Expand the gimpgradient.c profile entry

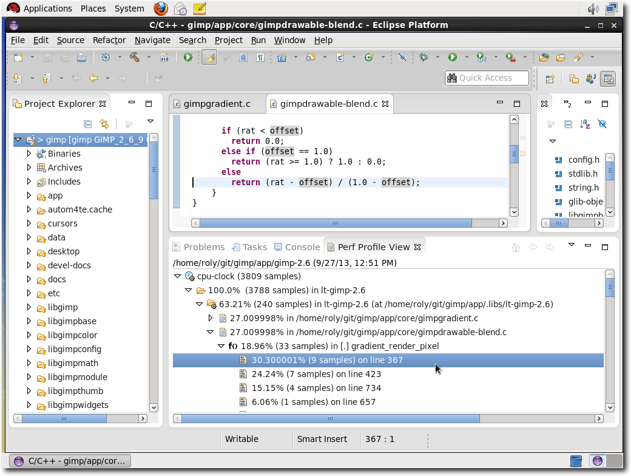tap(211, 318)
